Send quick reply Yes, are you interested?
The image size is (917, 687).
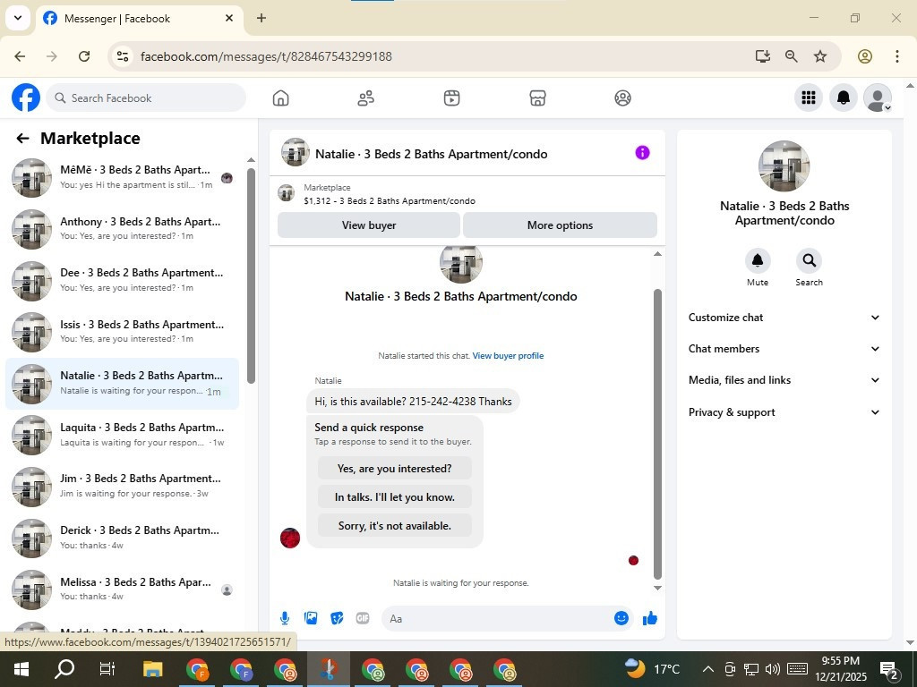395,469
